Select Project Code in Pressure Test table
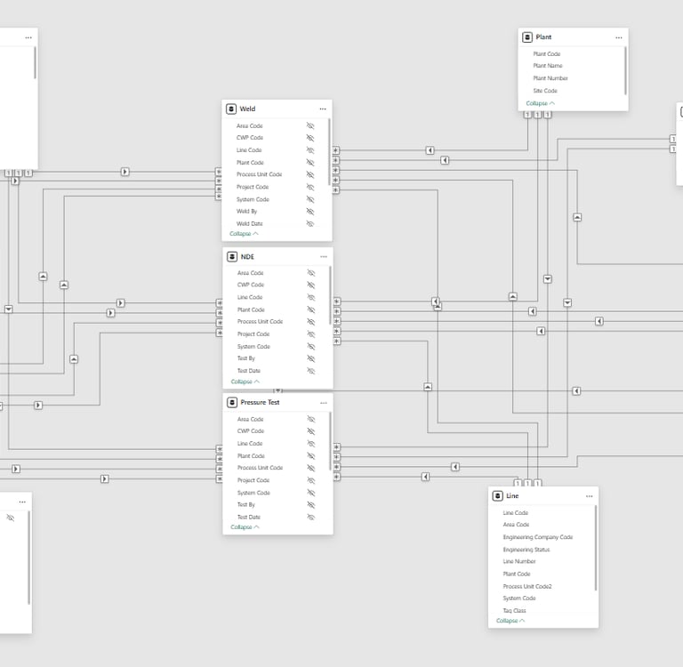Image resolution: width=683 pixels, height=667 pixels. click(x=253, y=480)
